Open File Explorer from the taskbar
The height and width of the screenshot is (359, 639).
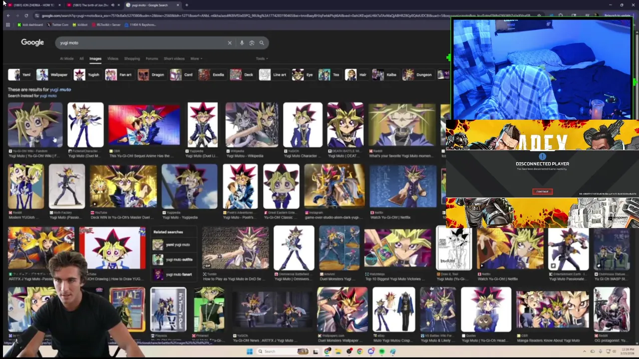[x=338, y=352]
